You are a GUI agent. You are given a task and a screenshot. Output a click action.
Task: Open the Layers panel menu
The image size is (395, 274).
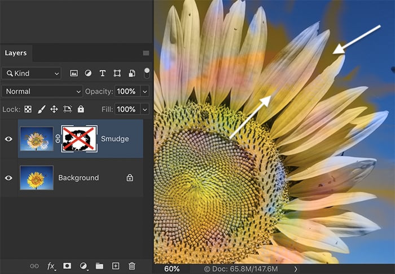(146, 53)
